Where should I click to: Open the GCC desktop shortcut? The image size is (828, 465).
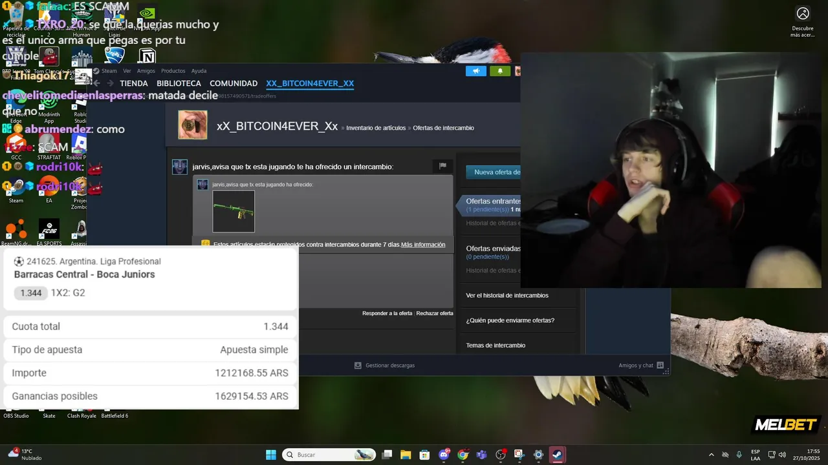point(16,146)
